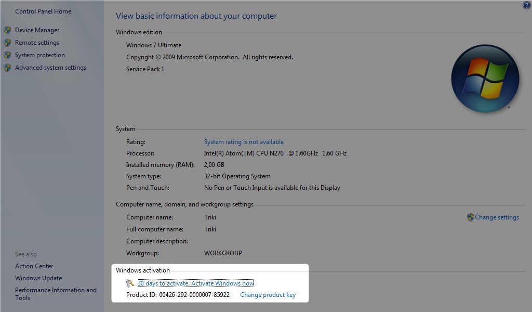Click the 'Computer description:' label
Screen dimensions: 532x312
[x=157, y=241]
